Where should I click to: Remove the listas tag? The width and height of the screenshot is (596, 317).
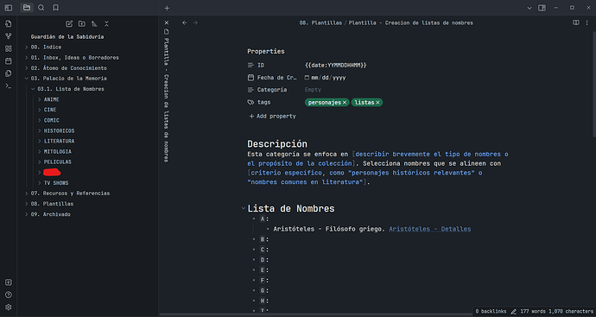point(377,103)
